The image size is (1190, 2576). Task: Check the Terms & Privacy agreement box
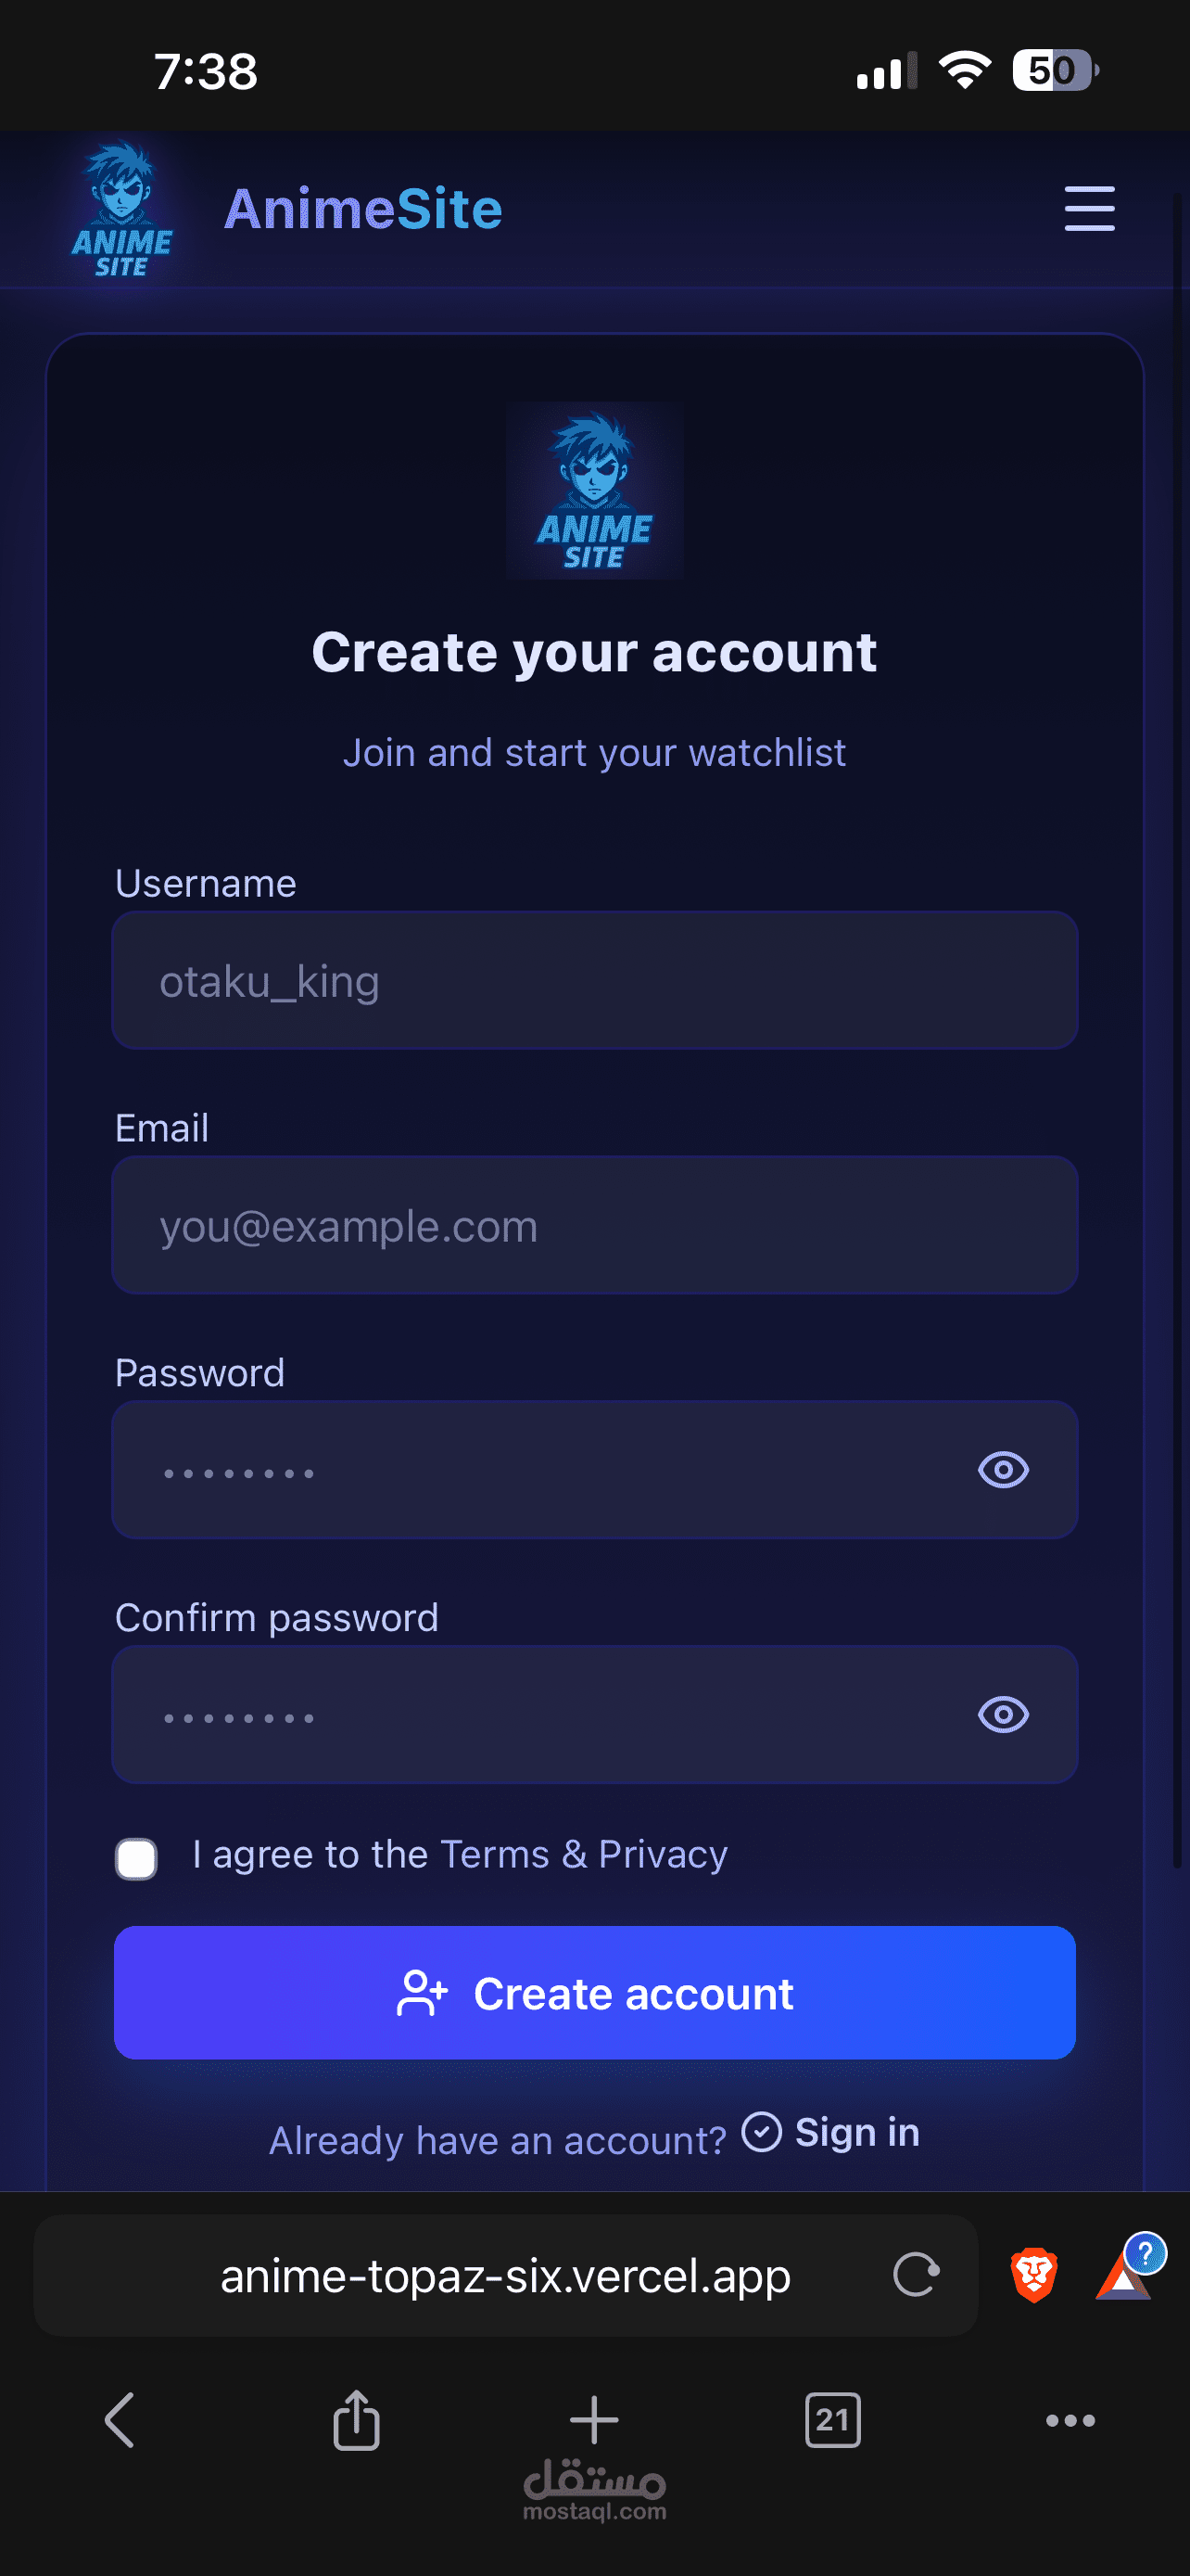(x=137, y=1859)
